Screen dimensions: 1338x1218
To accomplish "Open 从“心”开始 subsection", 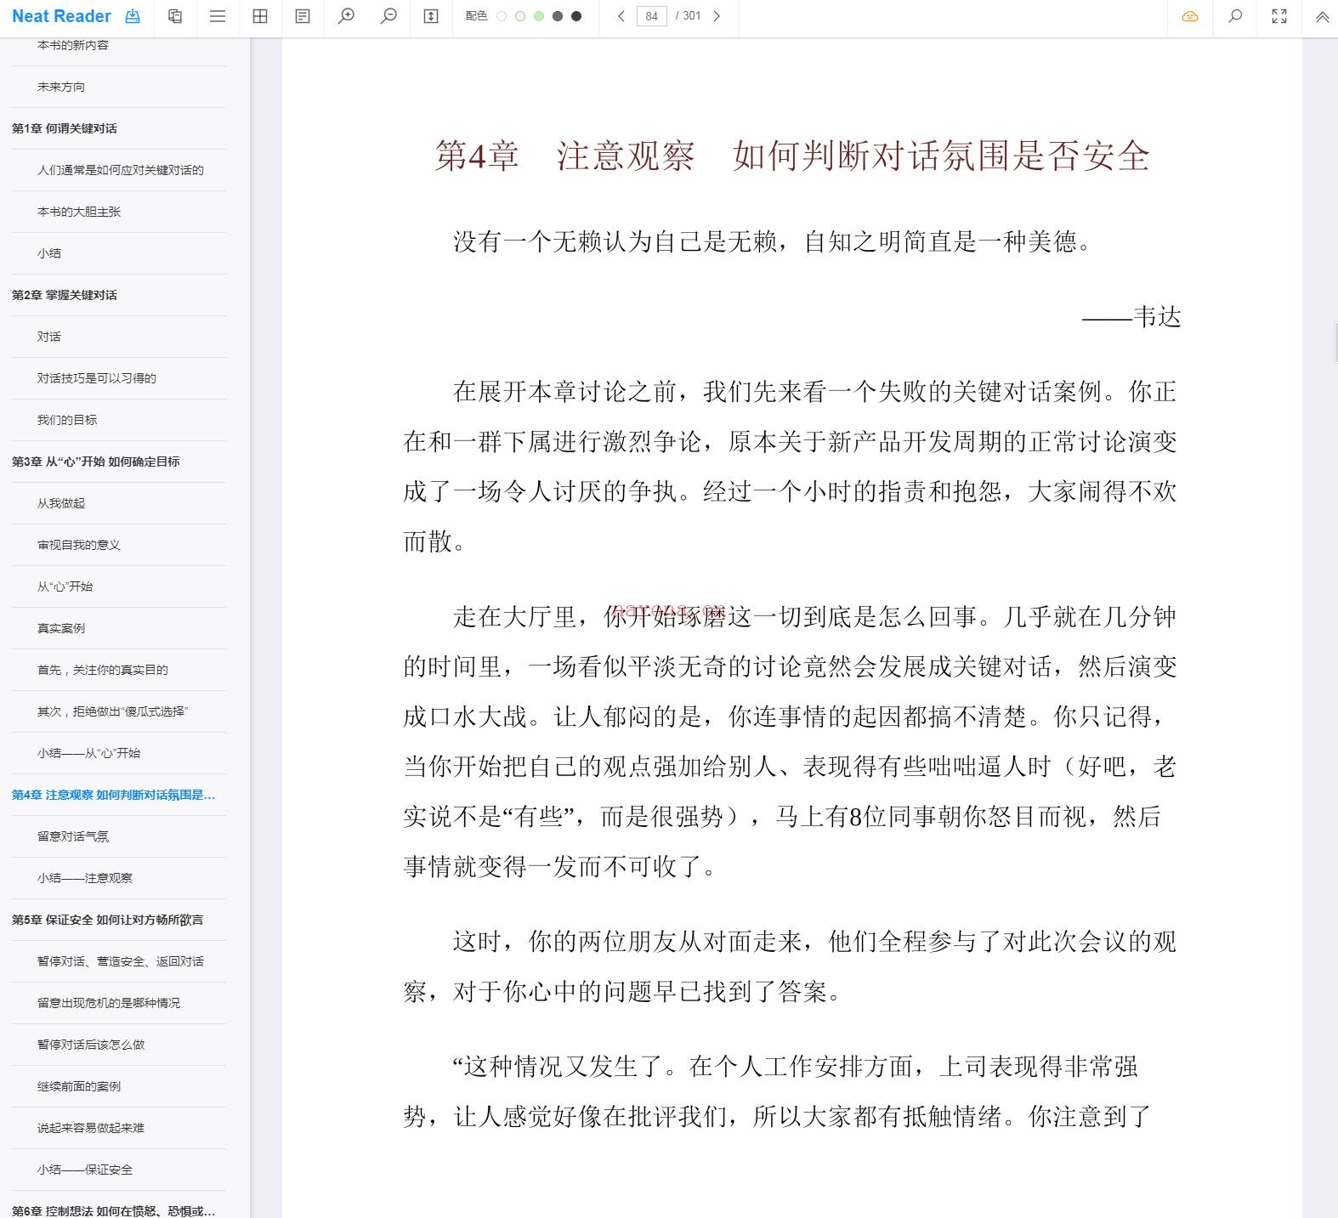I will click(x=65, y=586).
